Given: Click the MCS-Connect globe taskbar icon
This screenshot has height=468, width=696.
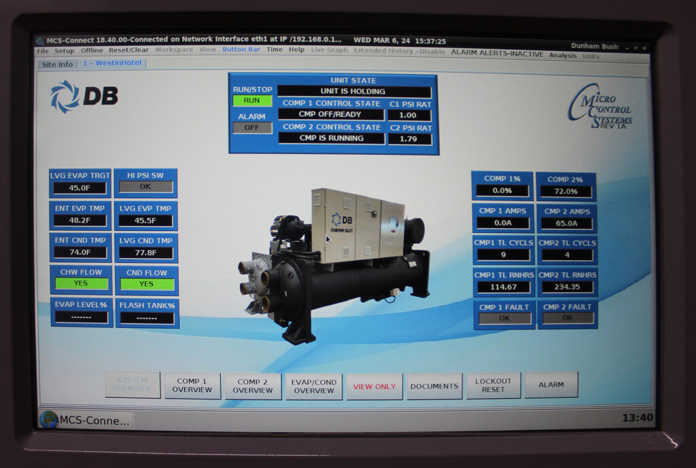Looking at the screenshot, I should click(x=49, y=420).
